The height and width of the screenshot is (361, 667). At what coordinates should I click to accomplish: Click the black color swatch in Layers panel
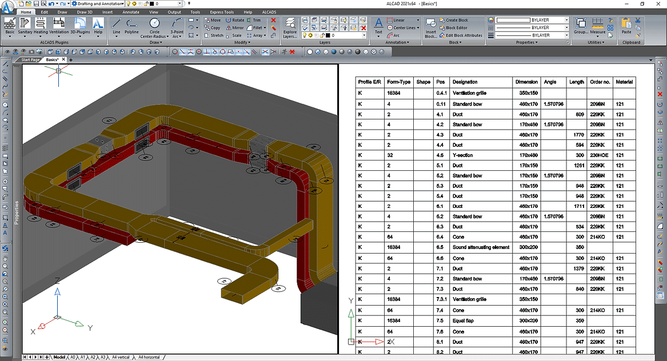(x=328, y=35)
